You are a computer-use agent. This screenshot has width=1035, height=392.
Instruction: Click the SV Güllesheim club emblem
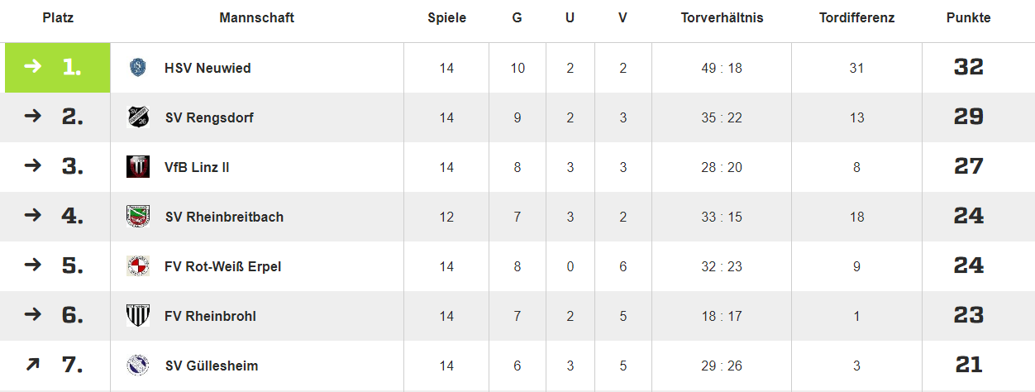[x=138, y=366]
